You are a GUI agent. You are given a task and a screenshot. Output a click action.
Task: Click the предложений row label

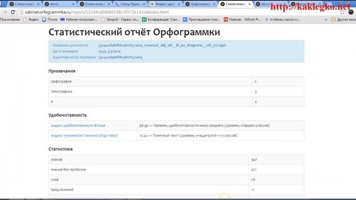tap(62, 189)
